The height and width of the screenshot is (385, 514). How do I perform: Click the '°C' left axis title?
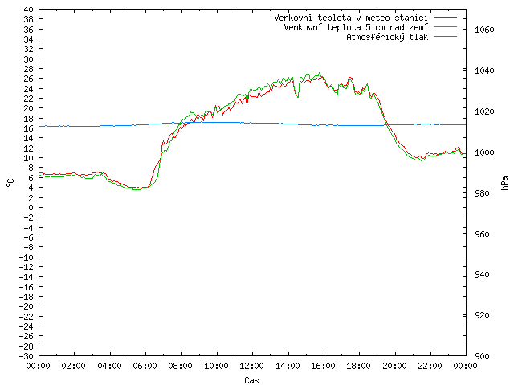click(x=10, y=182)
